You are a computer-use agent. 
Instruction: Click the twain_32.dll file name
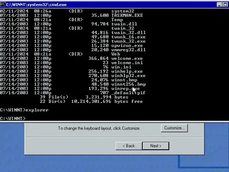128,33
